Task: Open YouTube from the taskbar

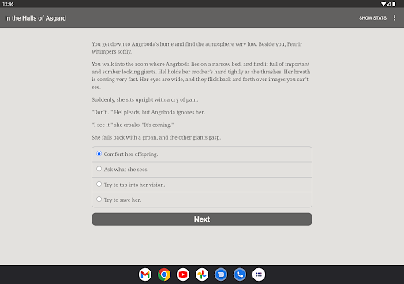Action: [x=183, y=275]
